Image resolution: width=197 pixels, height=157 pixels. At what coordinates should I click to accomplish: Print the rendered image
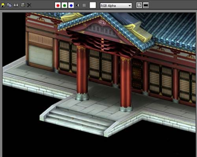(x=23, y=5)
